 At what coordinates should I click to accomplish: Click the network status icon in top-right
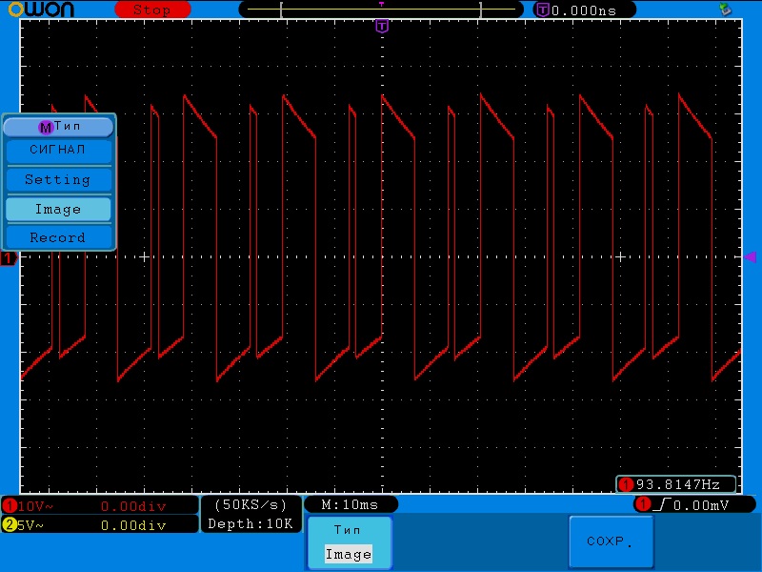[x=725, y=10]
